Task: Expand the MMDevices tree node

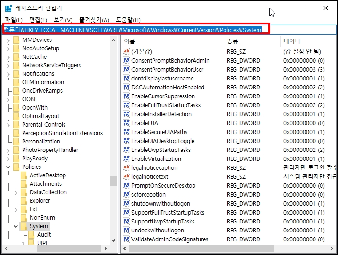Action: click(8, 40)
